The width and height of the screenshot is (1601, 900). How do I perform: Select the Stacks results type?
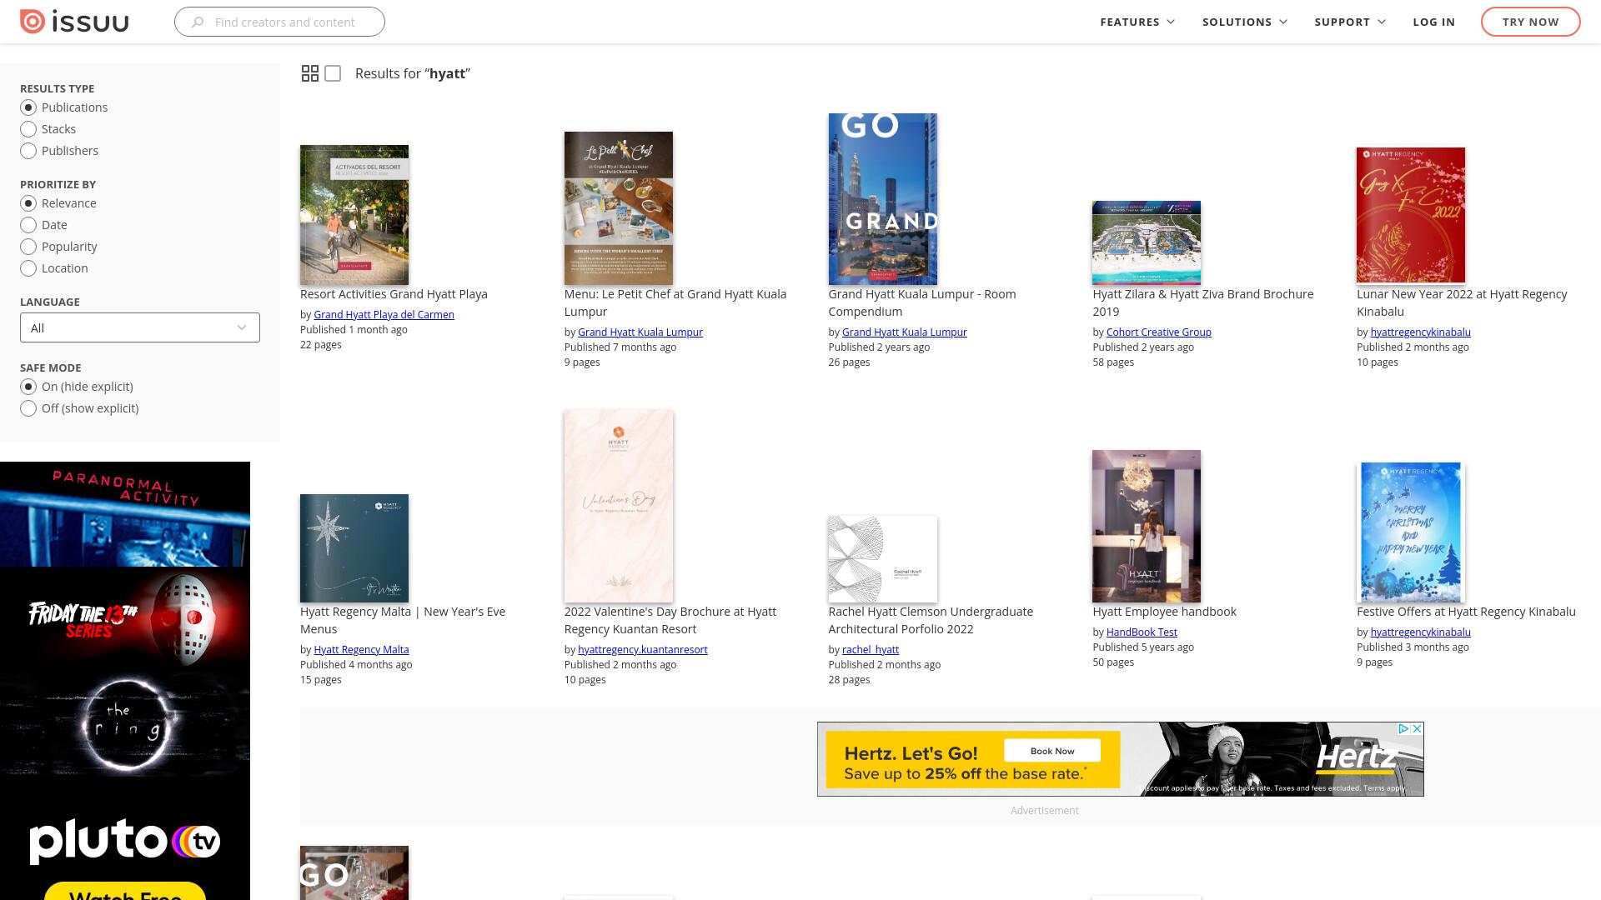click(x=48, y=129)
